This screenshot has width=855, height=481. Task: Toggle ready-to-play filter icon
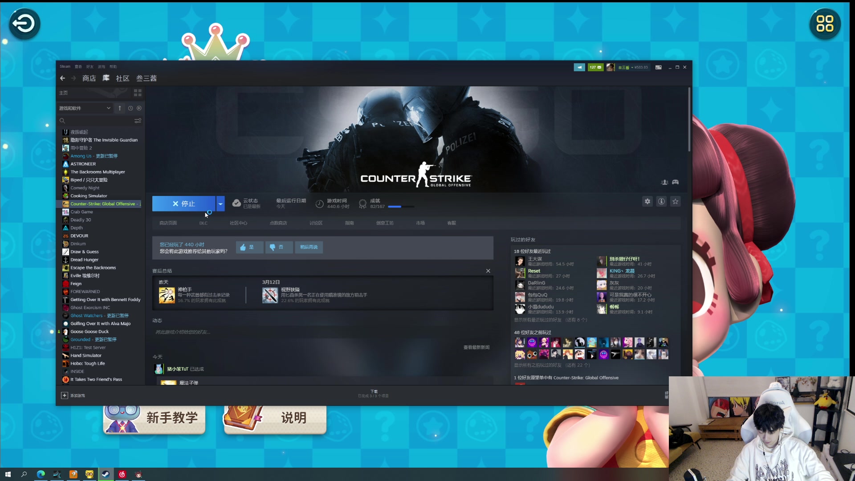tap(139, 108)
